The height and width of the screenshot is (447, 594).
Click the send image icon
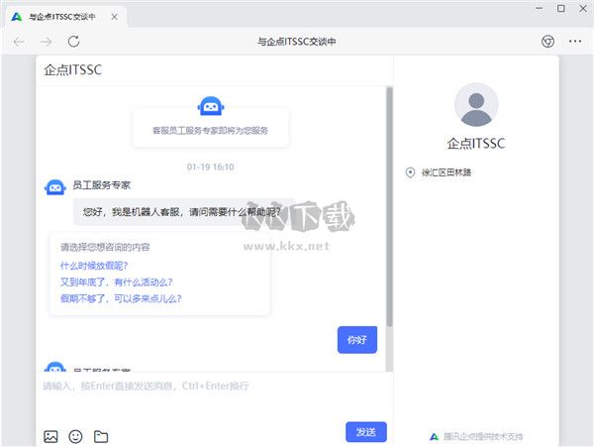coord(50,436)
